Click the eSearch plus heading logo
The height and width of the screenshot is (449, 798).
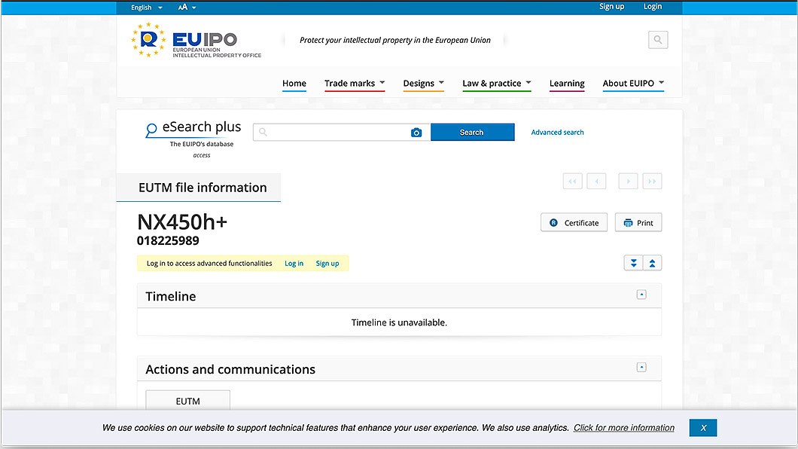[x=193, y=139]
